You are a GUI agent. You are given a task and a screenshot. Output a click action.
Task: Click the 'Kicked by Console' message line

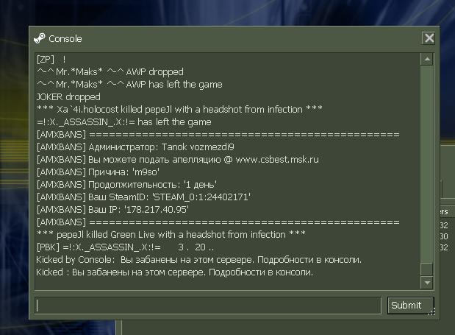199,259
